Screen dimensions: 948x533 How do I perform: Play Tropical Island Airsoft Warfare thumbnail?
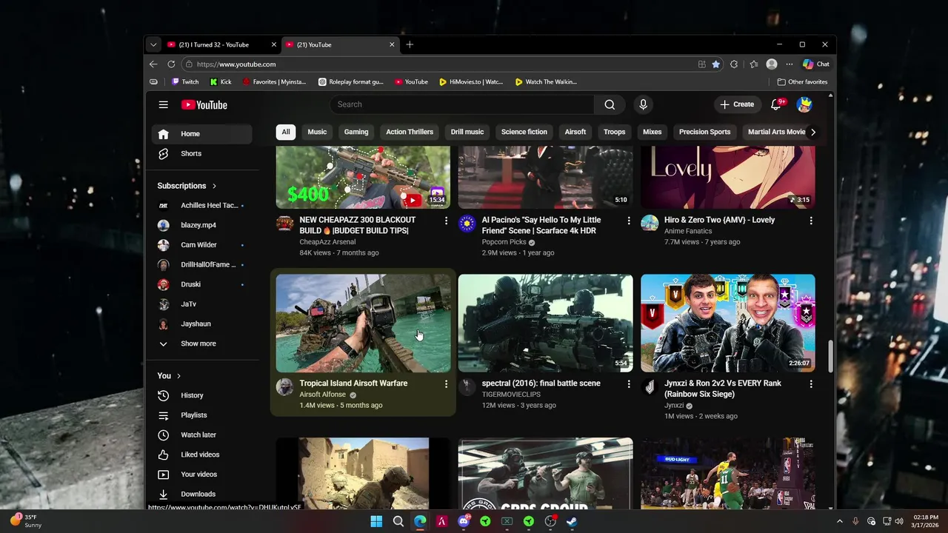[363, 324]
